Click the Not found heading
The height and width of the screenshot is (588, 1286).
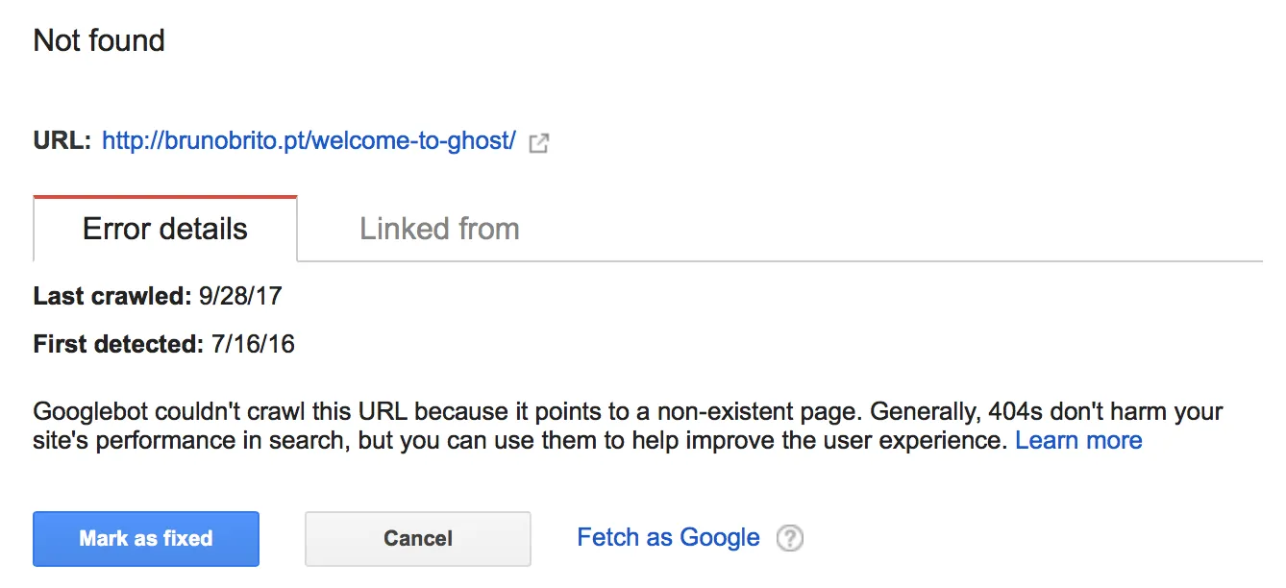pos(99,40)
